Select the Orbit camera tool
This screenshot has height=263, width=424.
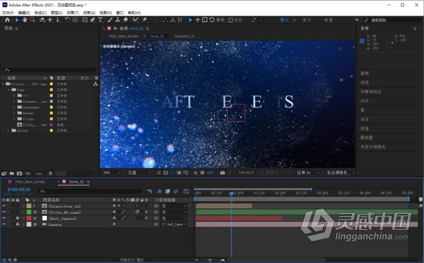(x=42, y=20)
